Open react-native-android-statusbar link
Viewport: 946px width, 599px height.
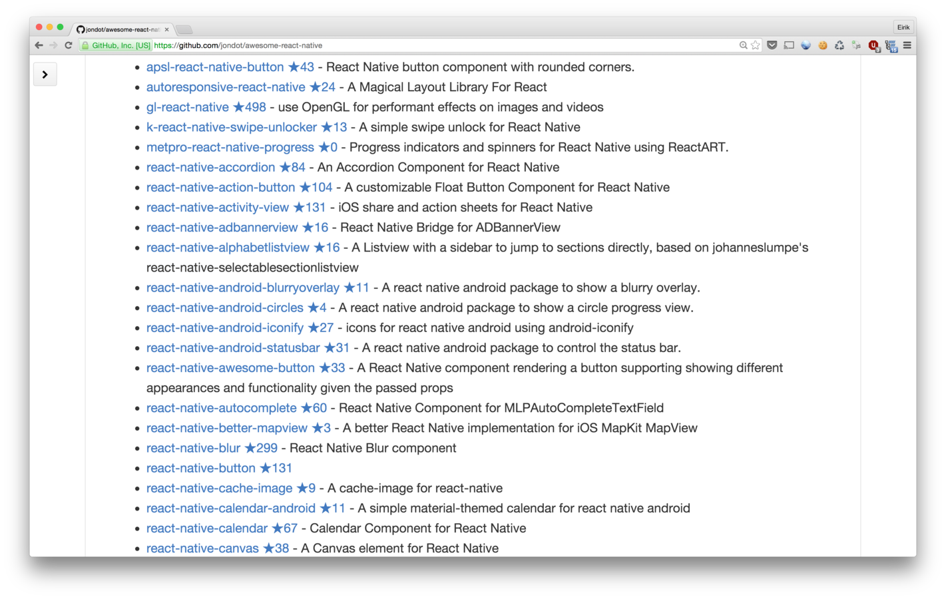[x=248, y=347]
